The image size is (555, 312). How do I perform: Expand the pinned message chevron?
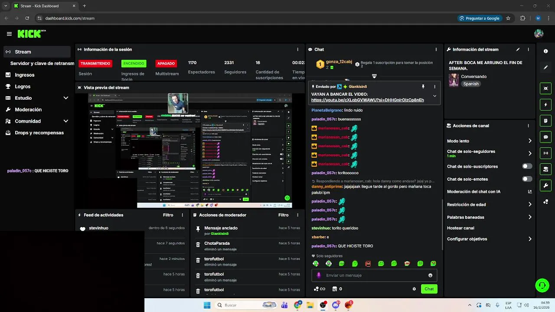[x=434, y=96]
